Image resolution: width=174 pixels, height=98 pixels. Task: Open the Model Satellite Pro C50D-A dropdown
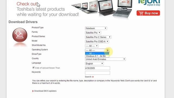[97, 42]
